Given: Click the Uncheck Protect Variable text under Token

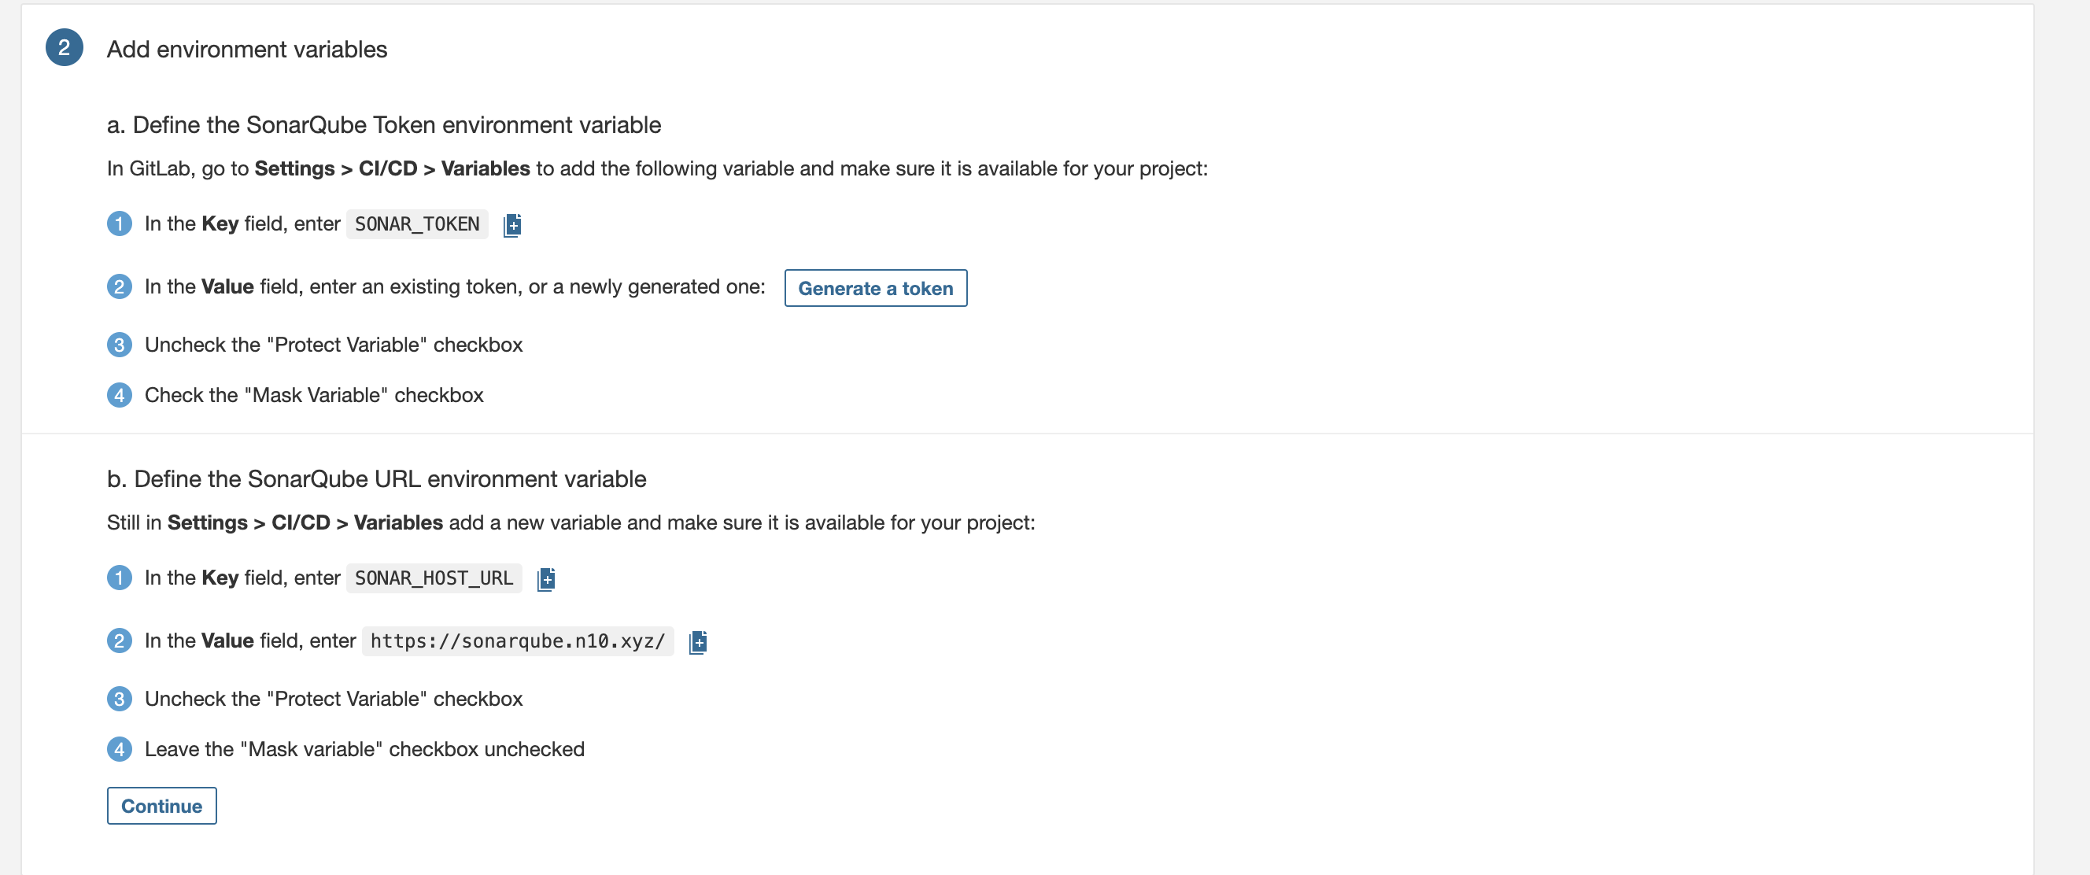Looking at the screenshot, I should point(334,345).
